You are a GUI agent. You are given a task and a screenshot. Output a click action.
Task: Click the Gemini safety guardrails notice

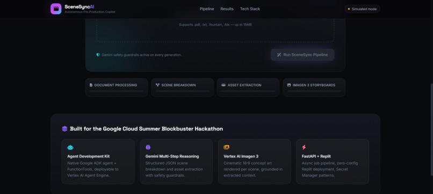(141, 55)
